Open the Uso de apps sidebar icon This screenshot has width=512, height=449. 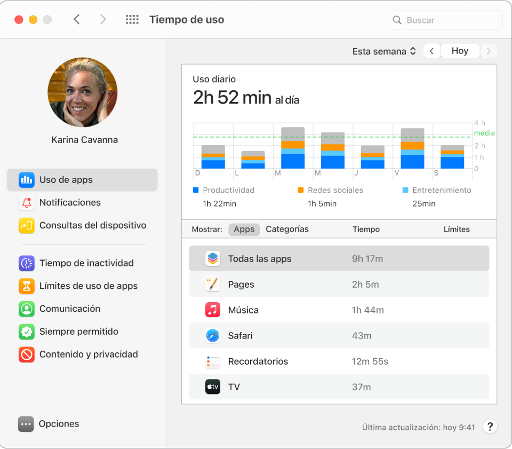coord(26,180)
